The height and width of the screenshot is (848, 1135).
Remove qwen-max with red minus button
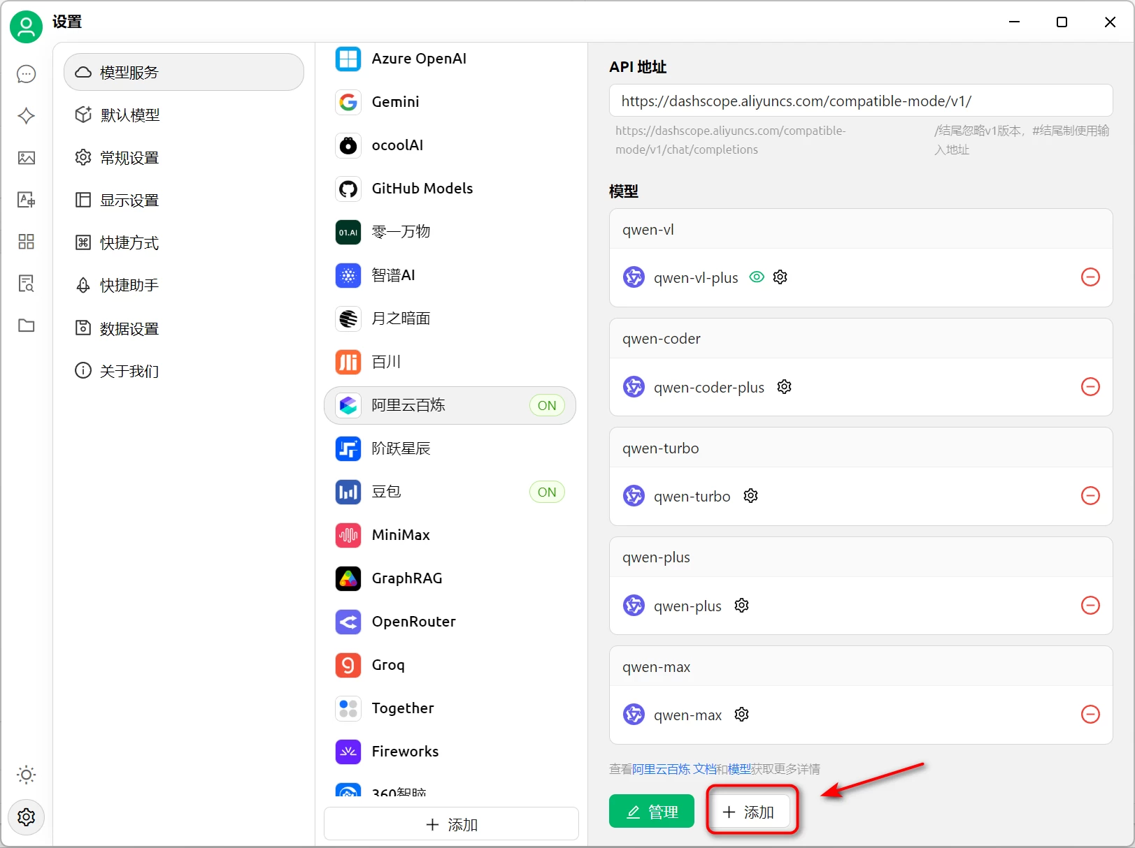(1090, 715)
